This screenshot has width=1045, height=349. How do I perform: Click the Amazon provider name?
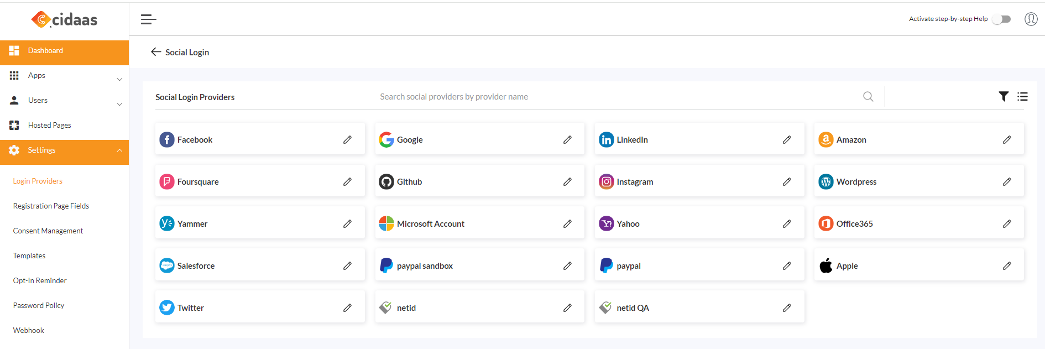point(851,140)
